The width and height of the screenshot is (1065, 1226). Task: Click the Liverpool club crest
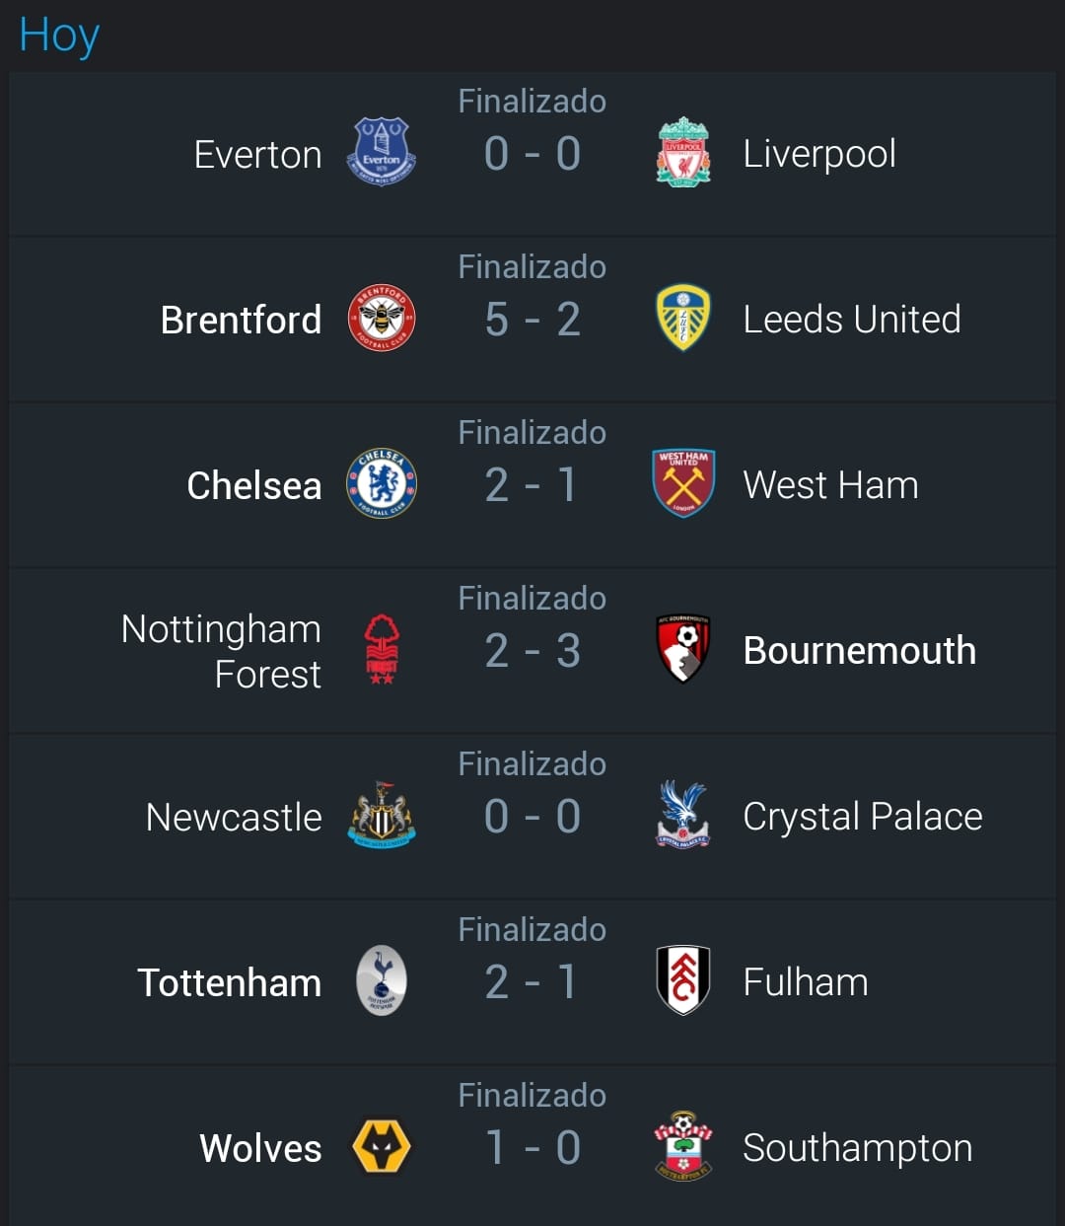682,153
